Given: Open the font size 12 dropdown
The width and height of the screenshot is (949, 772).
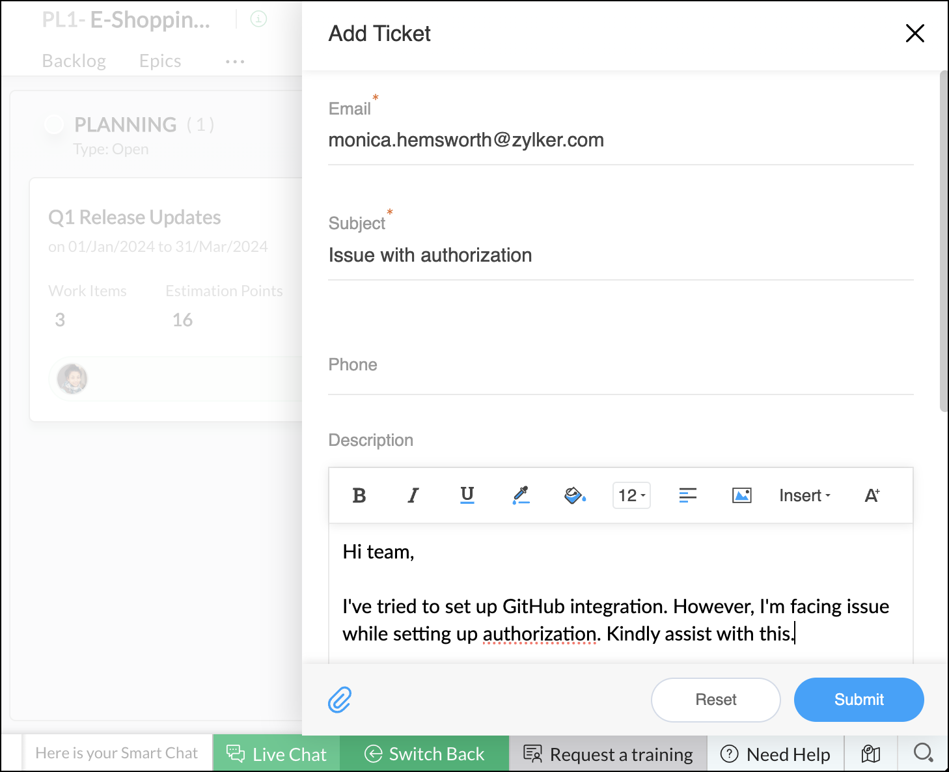Looking at the screenshot, I should (x=631, y=495).
